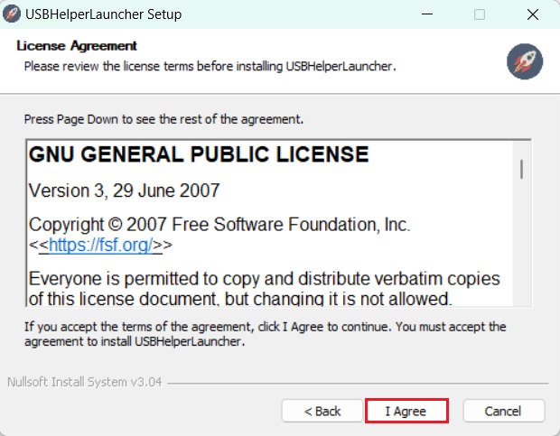
Task: Click the 'Everyone is permitted to copy' paragraph
Action: tap(265, 288)
